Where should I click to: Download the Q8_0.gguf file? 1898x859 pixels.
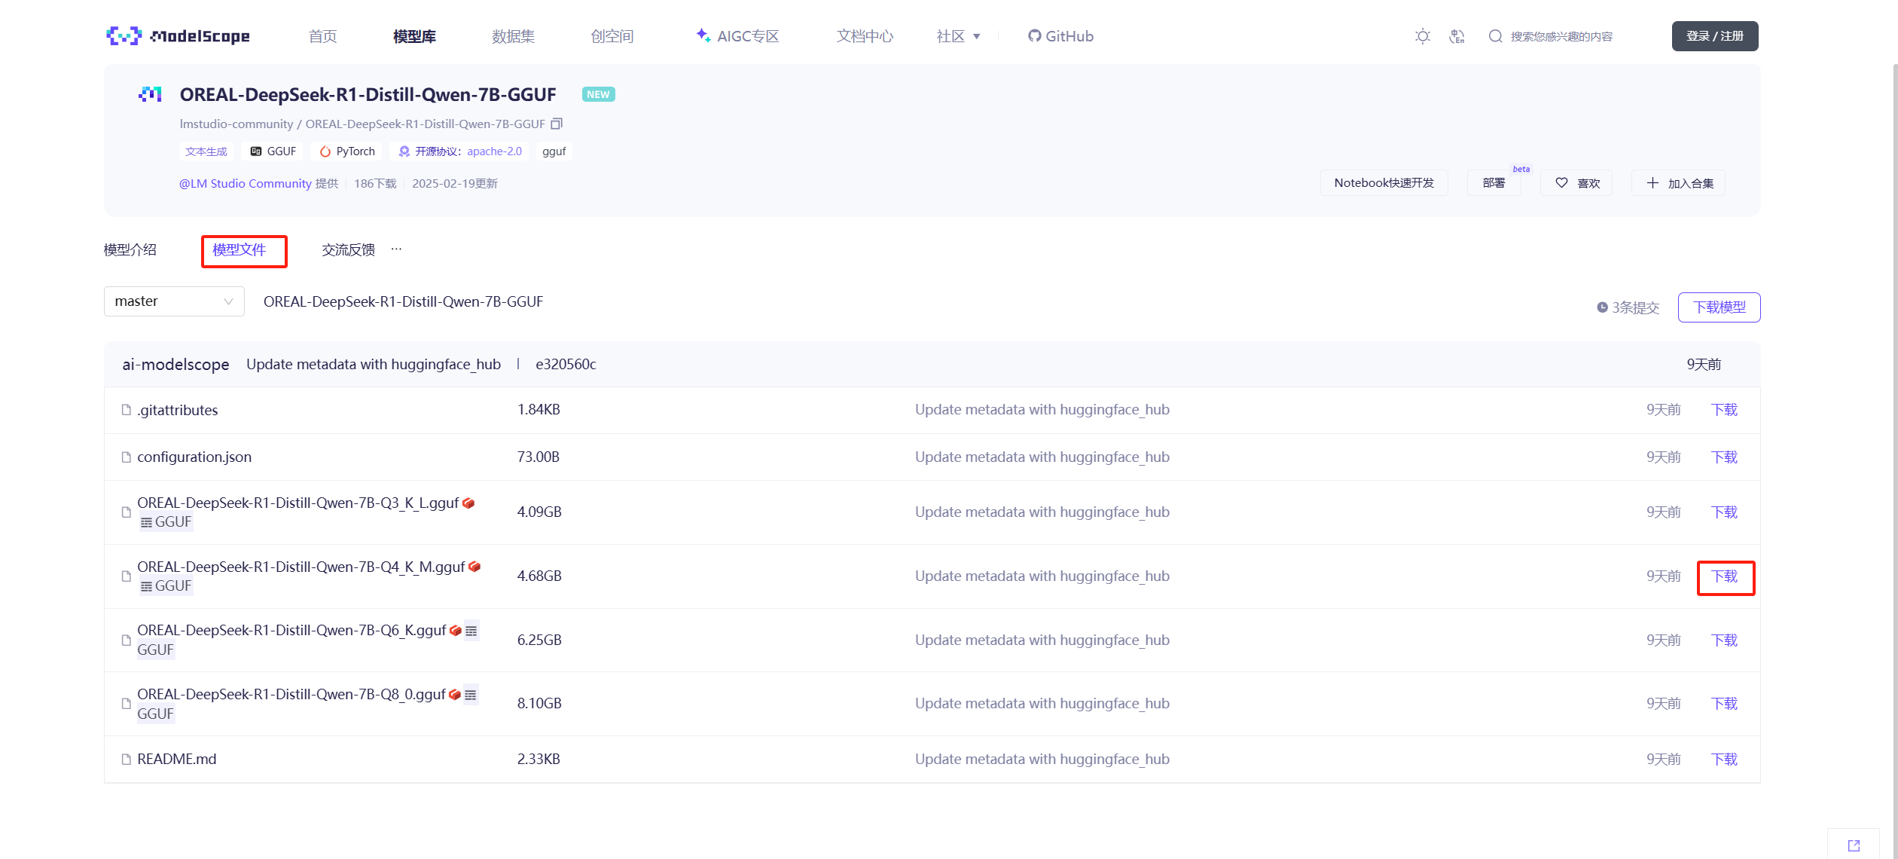(1724, 704)
